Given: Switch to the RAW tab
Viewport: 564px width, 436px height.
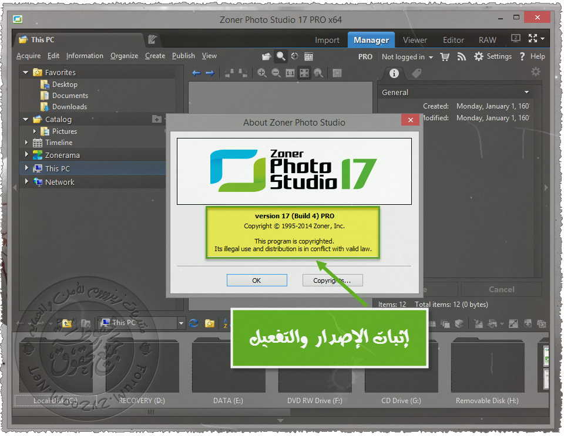Looking at the screenshot, I should (488, 40).
